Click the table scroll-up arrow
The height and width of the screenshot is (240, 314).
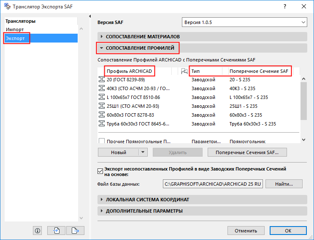point(303,79)
